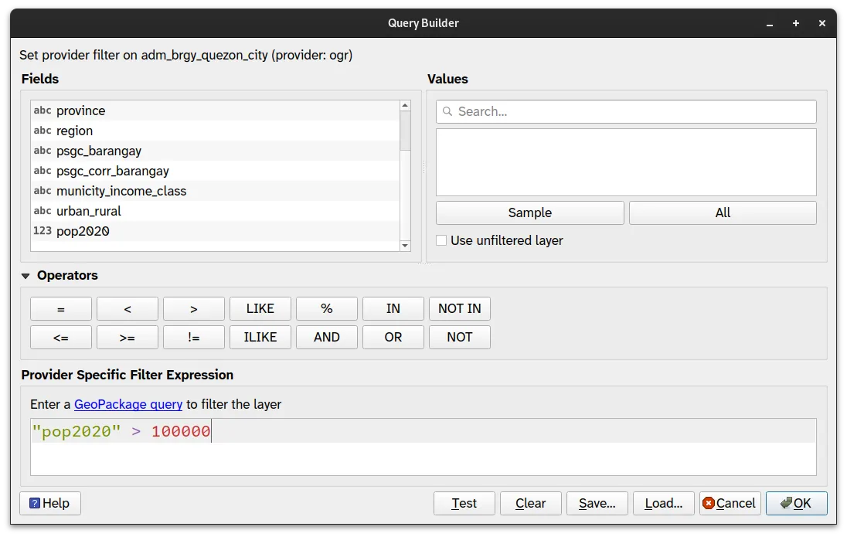The width and height of the screenshot is (847, 537).
Task: Collapse the Operators section triangle
Action: (26, 276)
